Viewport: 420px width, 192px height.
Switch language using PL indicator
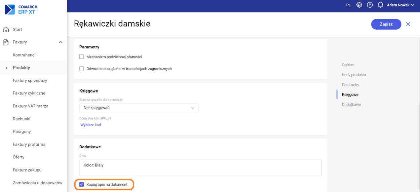(x=348, y=5)
